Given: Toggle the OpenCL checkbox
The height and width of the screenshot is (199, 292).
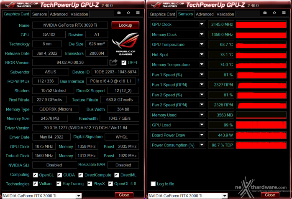Looking at the screenshot, I should pyautogui.click(x=35, y=175).
